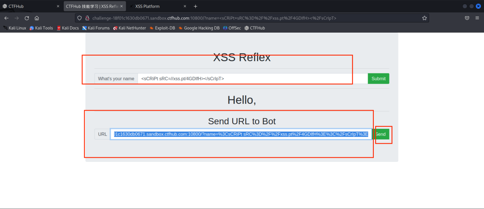Click the What's your name input field
This screenshot has height=209, width=484.
pos(252,79)
